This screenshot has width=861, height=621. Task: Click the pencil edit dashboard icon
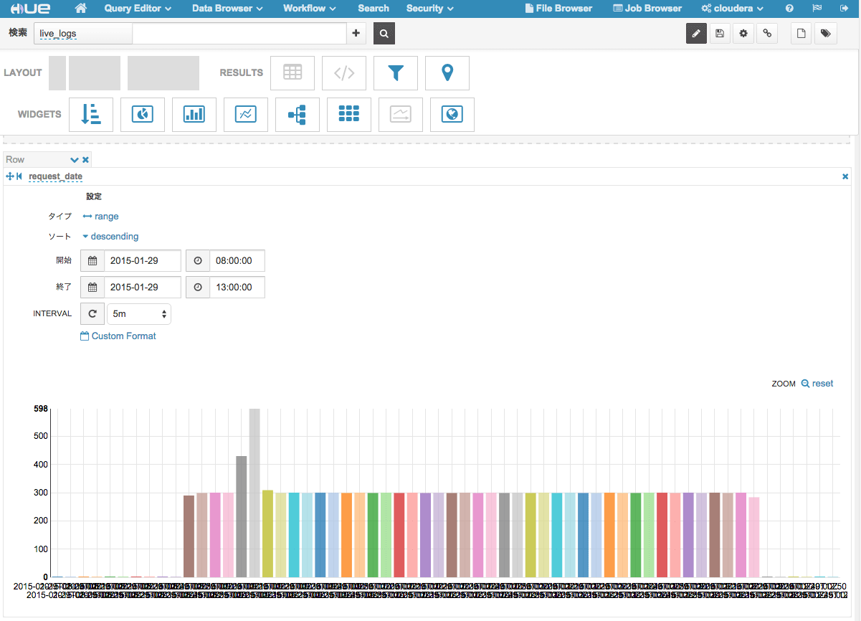pos(696,33)
